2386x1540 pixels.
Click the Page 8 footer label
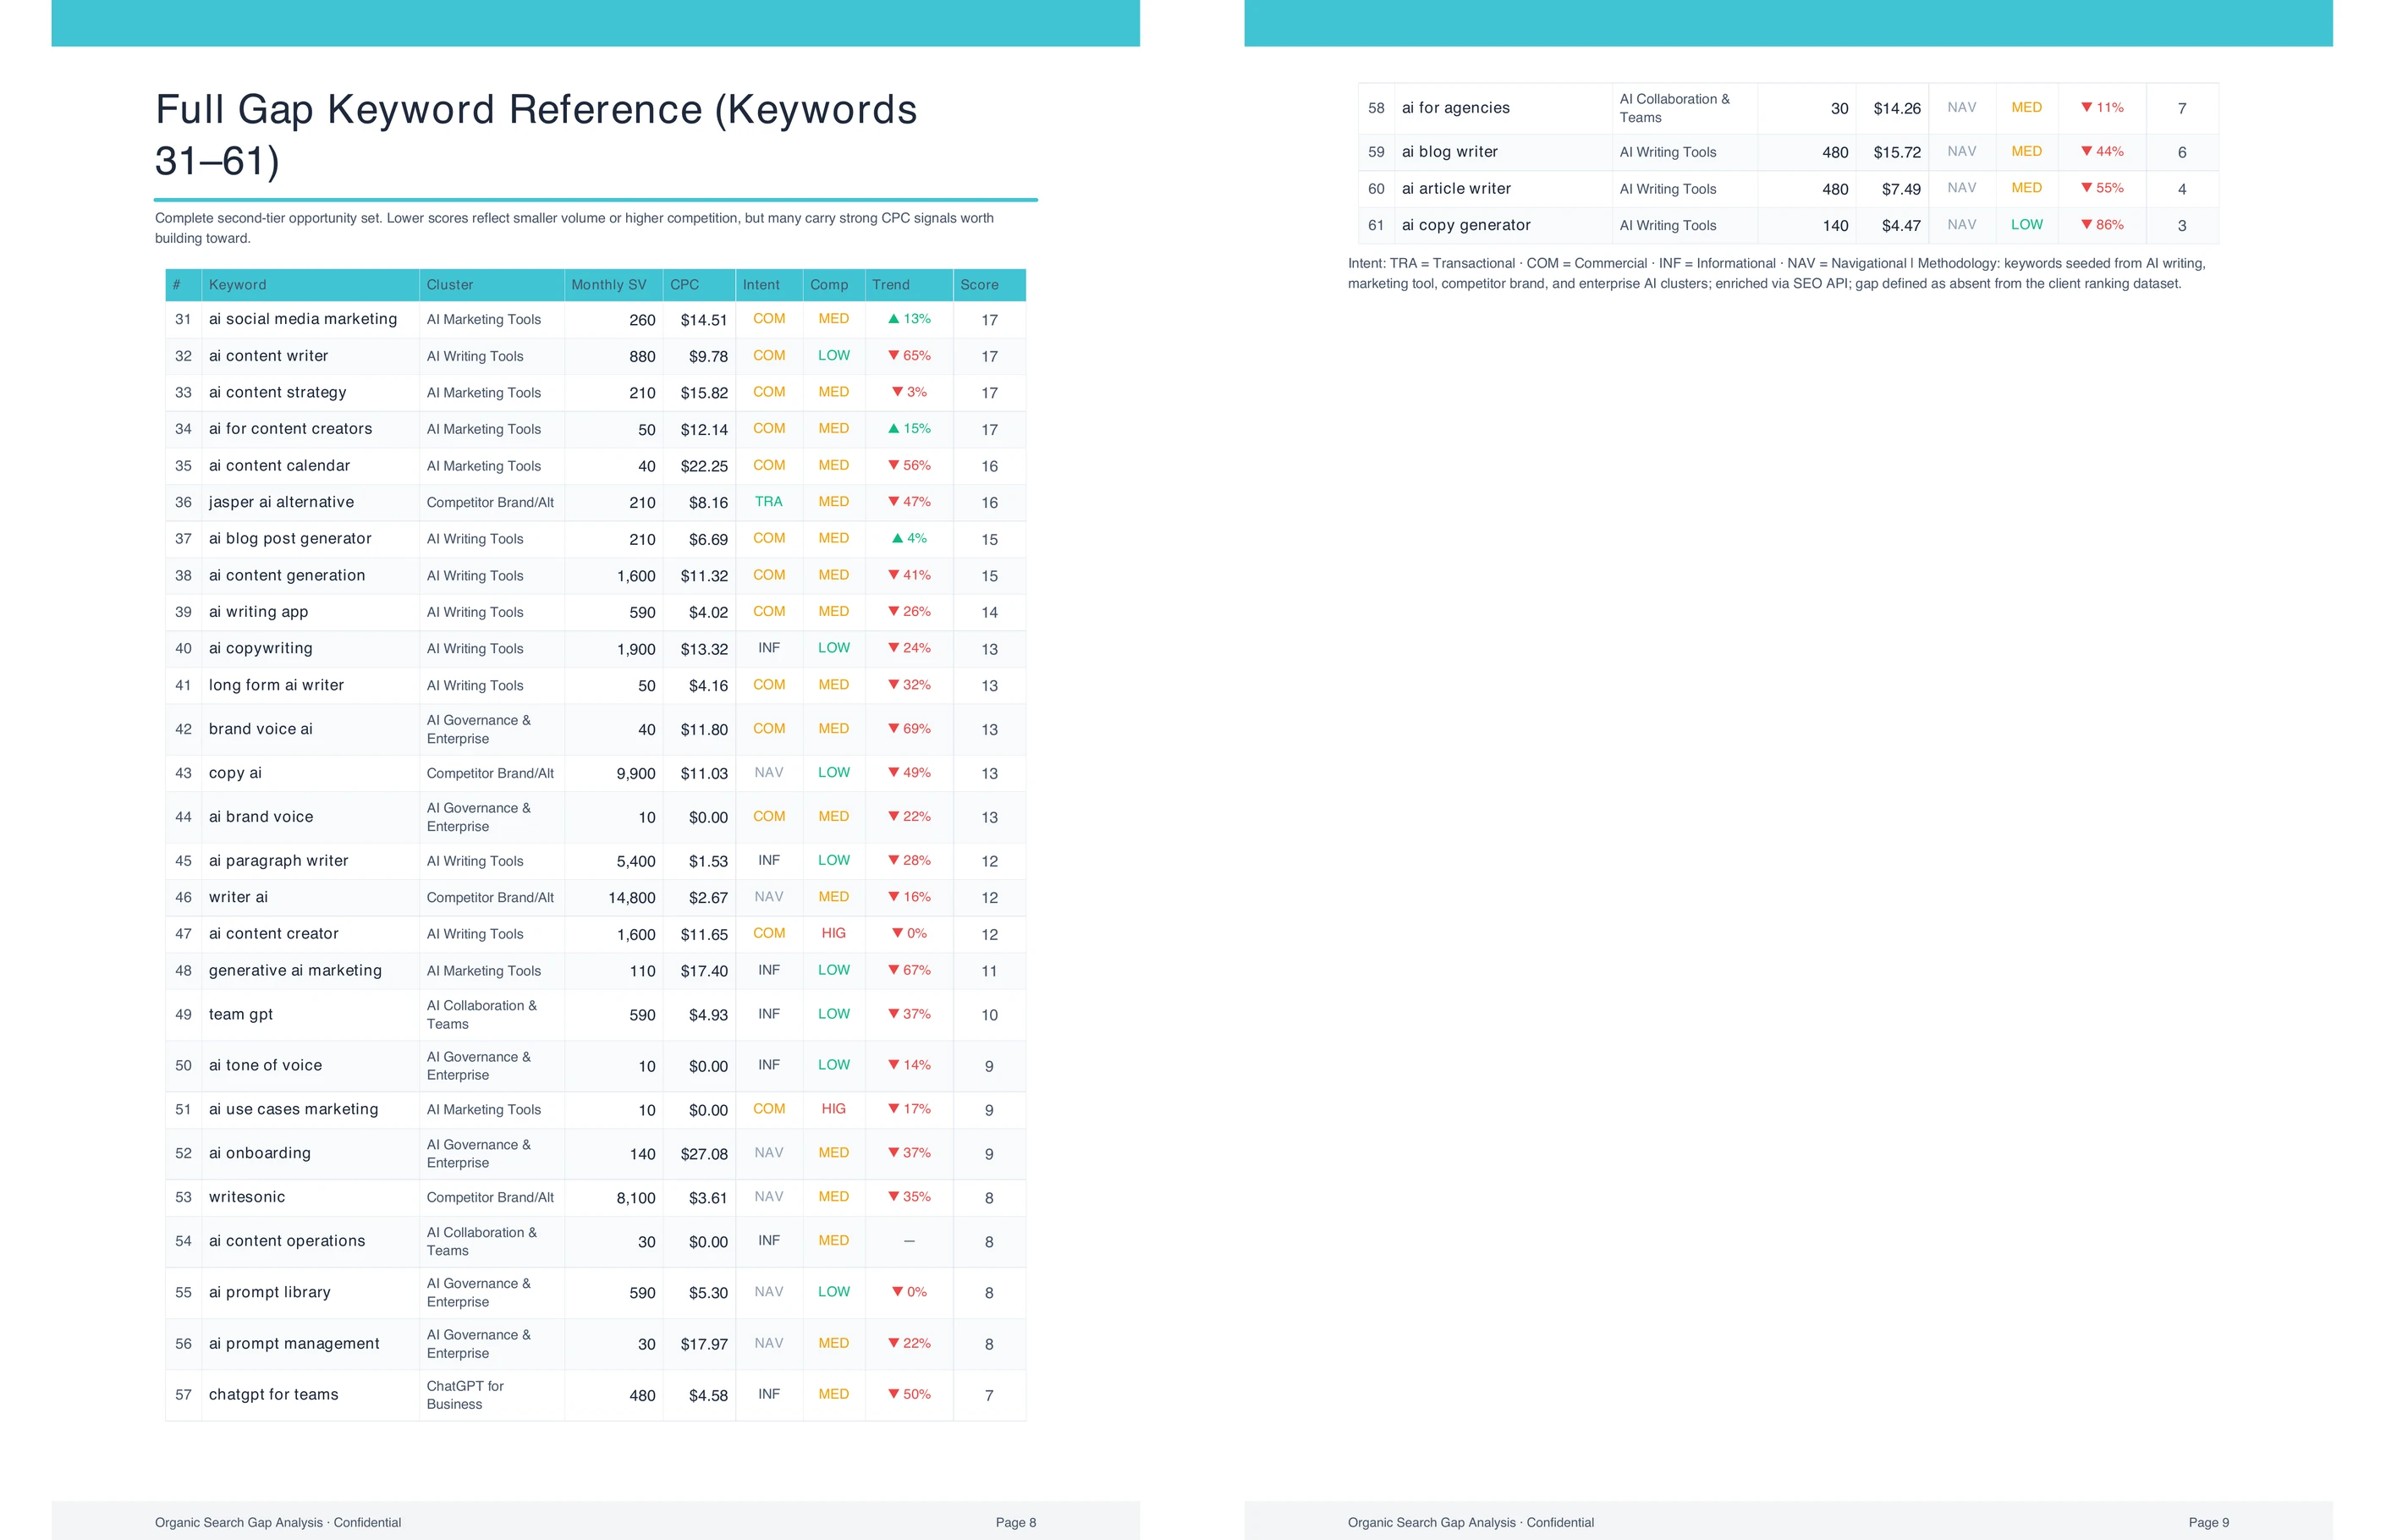click(1015, 1522)
